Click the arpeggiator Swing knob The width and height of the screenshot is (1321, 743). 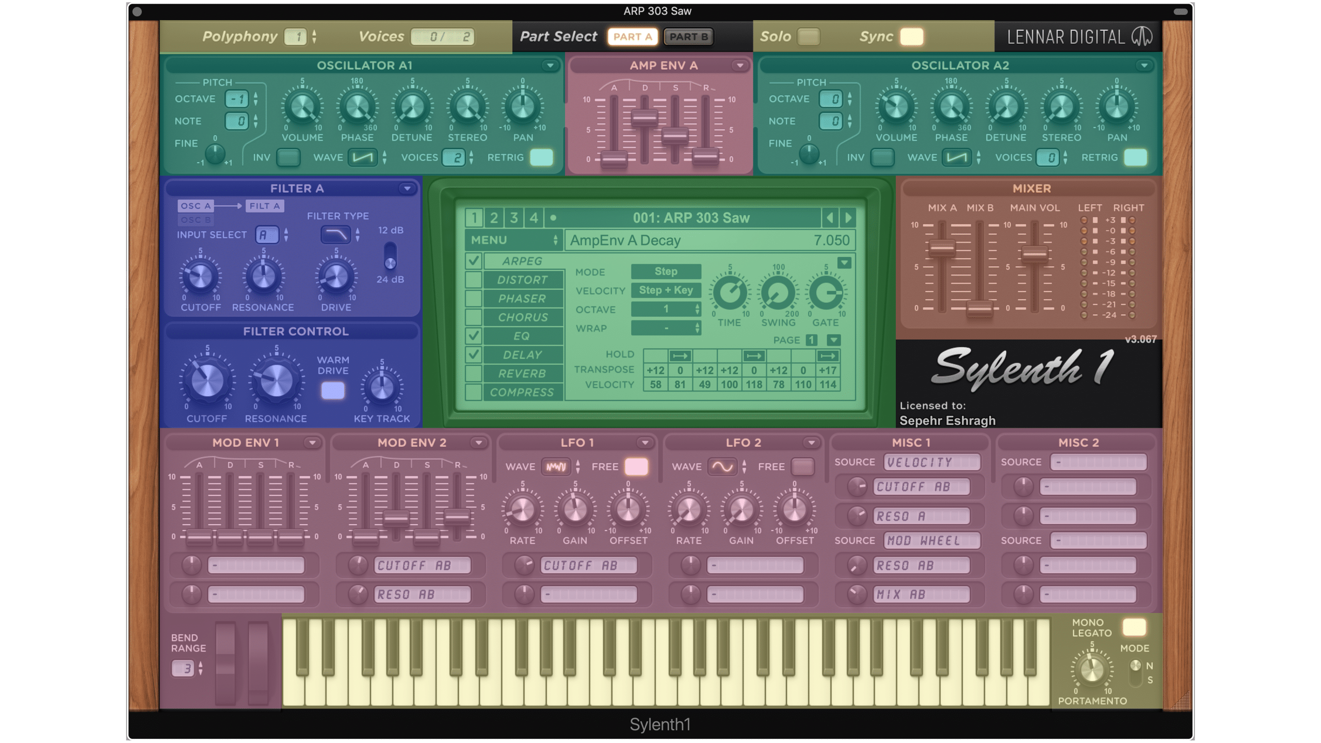point(778,293)
